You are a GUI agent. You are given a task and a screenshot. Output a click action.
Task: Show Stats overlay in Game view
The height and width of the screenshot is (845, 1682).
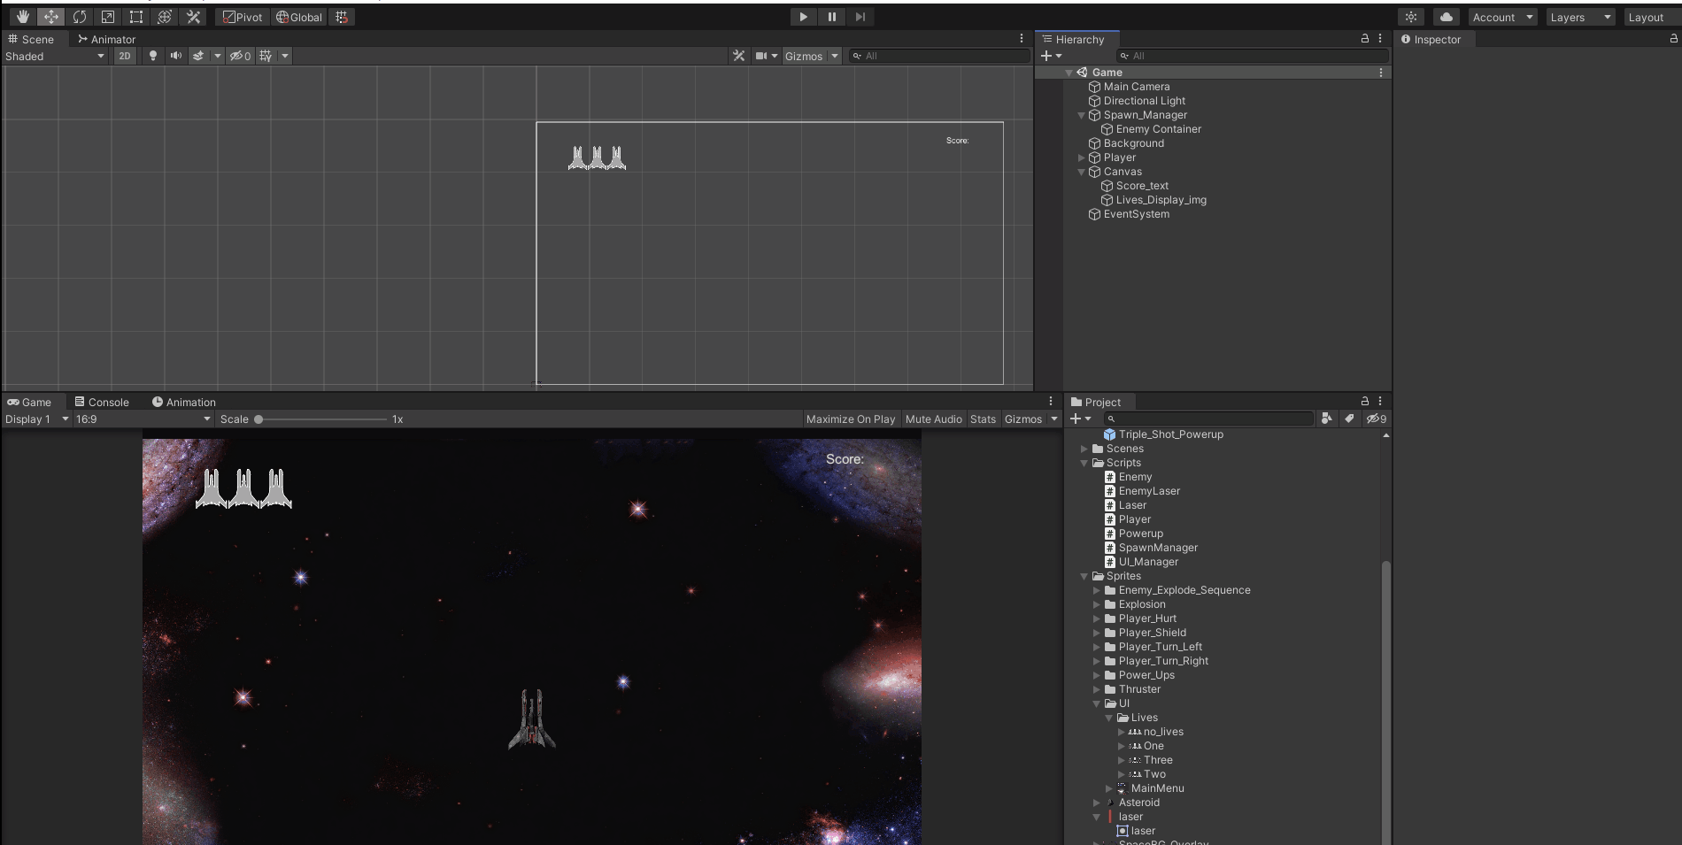tap(983, 419)
